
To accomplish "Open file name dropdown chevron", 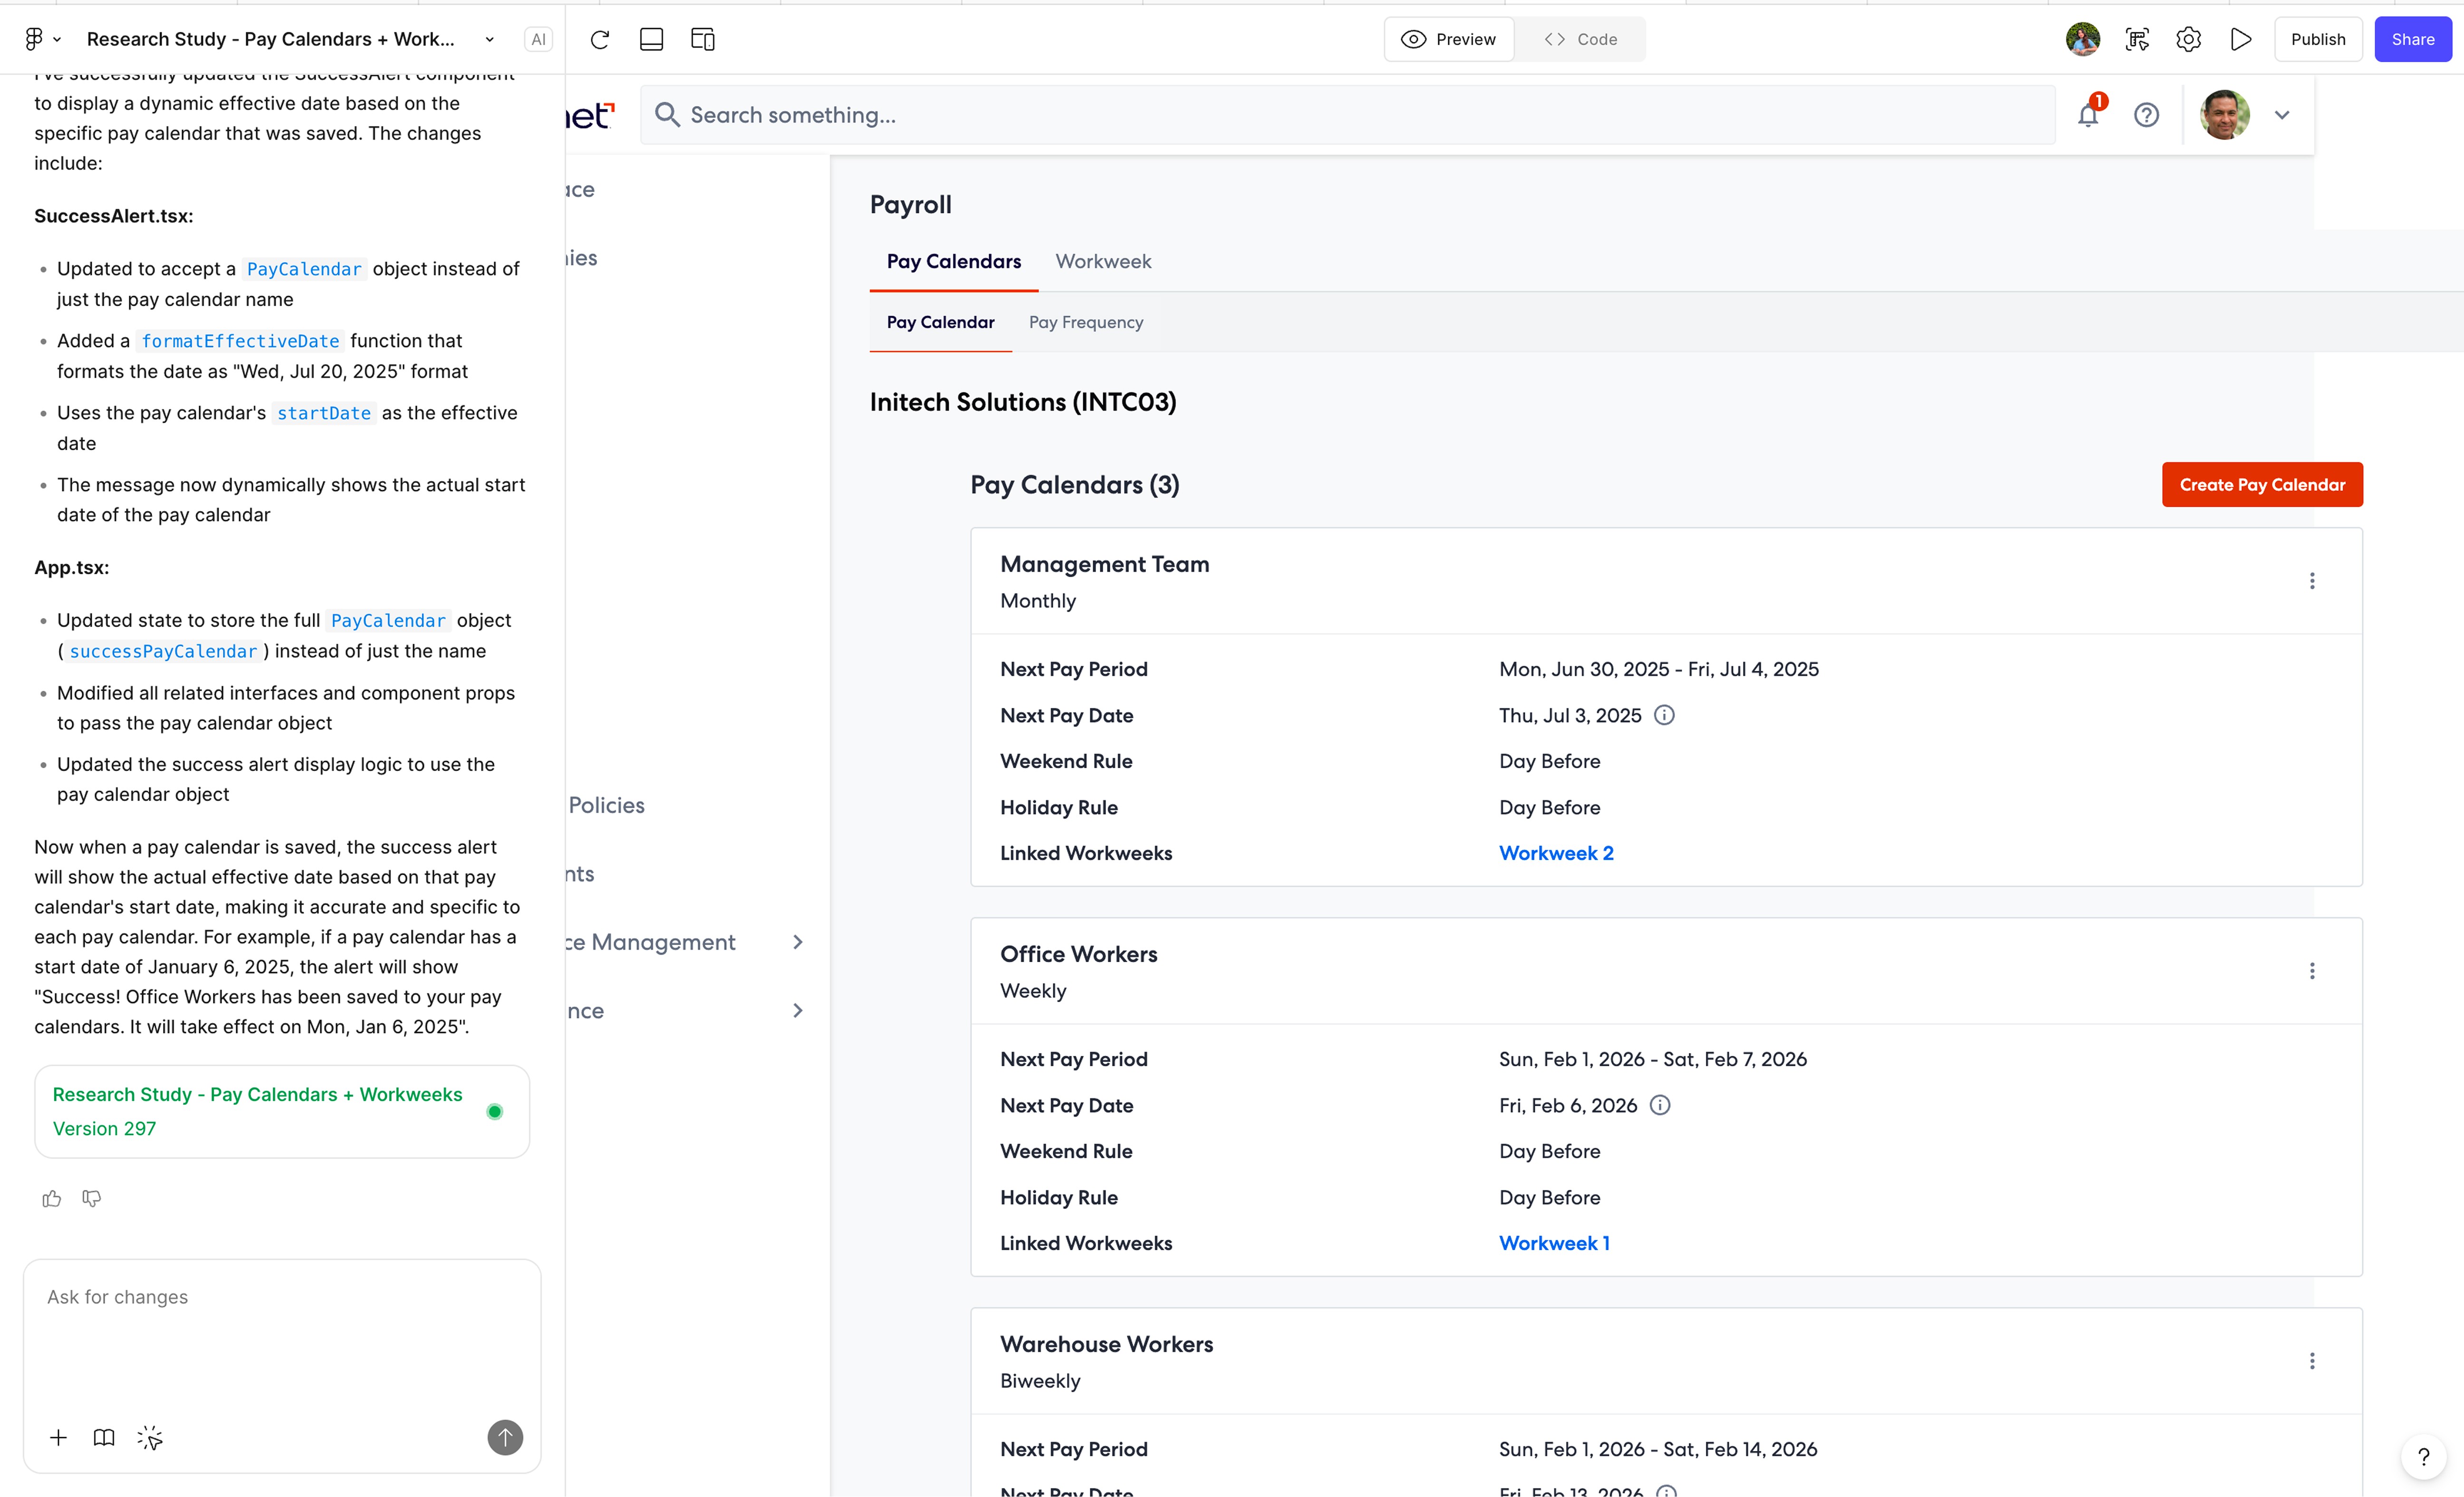I will tap(489, 39).
